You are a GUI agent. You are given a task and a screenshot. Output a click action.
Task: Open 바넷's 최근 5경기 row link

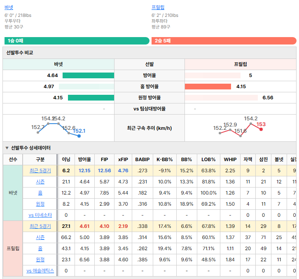click(40, 171)
